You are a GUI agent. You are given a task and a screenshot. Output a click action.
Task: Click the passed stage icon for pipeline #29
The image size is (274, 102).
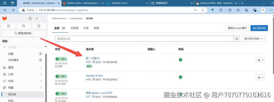tap(181, 60)
